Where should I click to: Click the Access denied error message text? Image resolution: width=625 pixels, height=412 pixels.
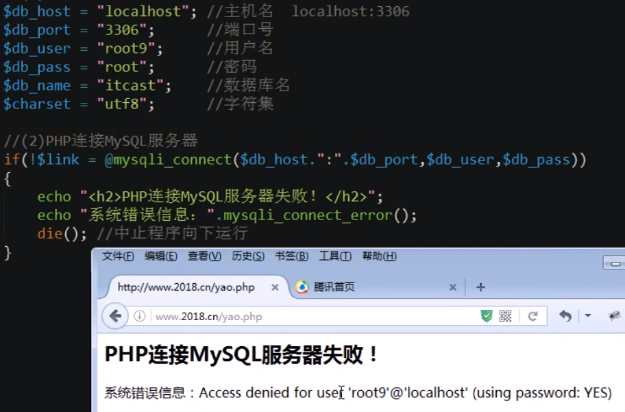click(x=406, y=393)
